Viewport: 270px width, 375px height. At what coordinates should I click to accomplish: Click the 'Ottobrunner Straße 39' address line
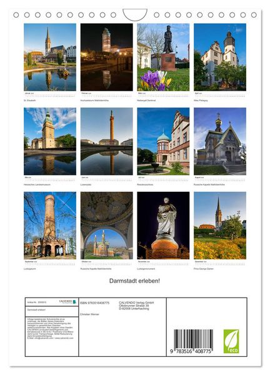pos(134,306)
